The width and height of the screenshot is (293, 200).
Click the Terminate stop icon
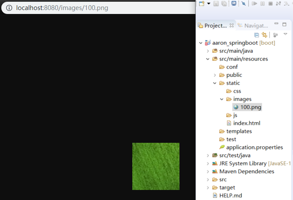tap(270, 3)
